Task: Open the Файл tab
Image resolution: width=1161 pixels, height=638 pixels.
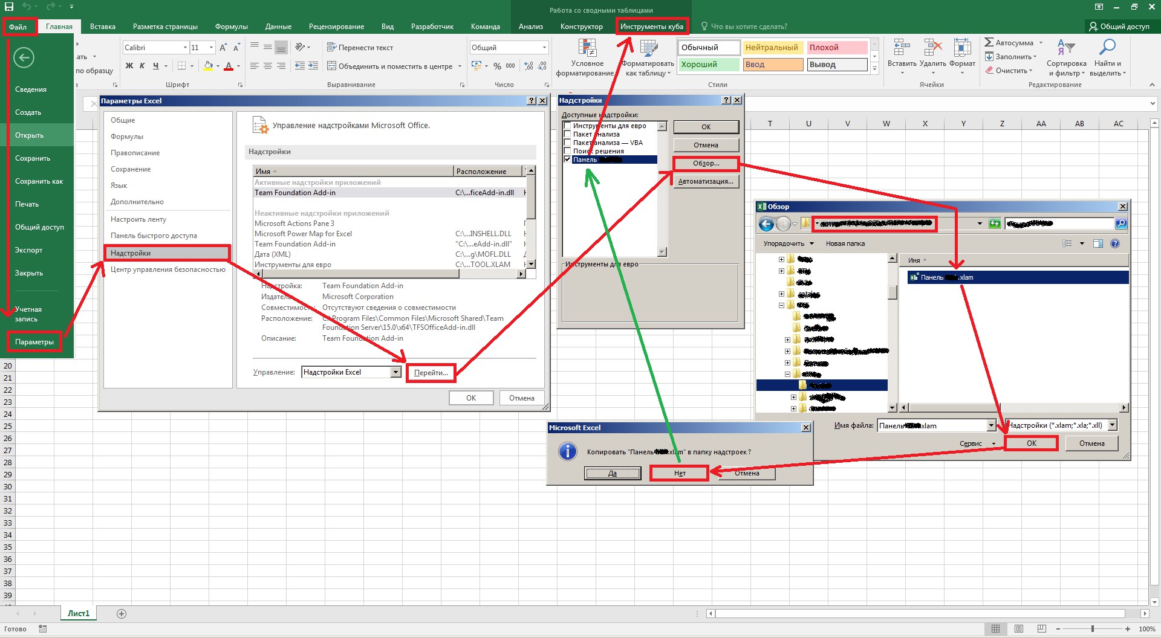Action: click(x=18, y=27)
